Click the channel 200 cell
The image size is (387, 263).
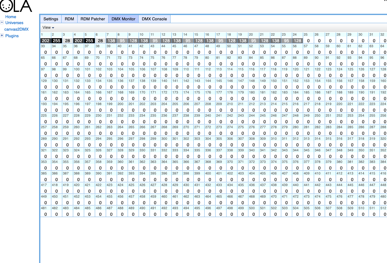pos(122,107)
